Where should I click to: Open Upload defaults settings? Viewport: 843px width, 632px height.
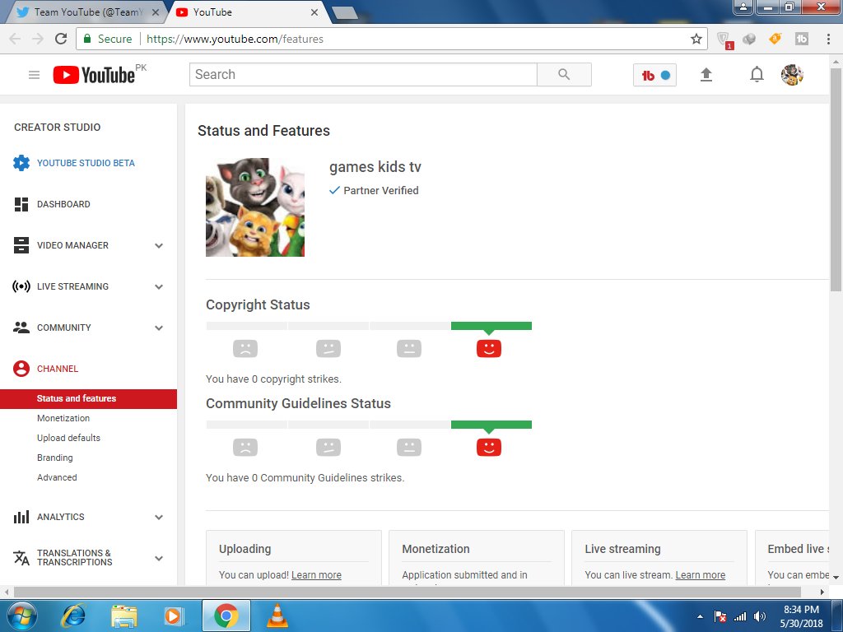coord(69,438)
